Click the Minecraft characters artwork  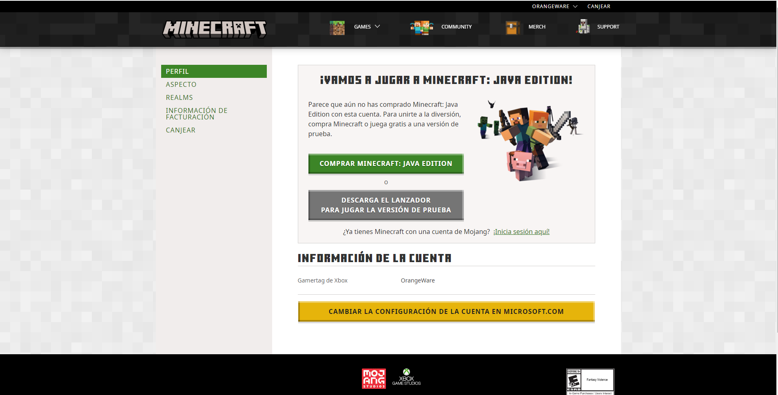[x=530, y=140]
